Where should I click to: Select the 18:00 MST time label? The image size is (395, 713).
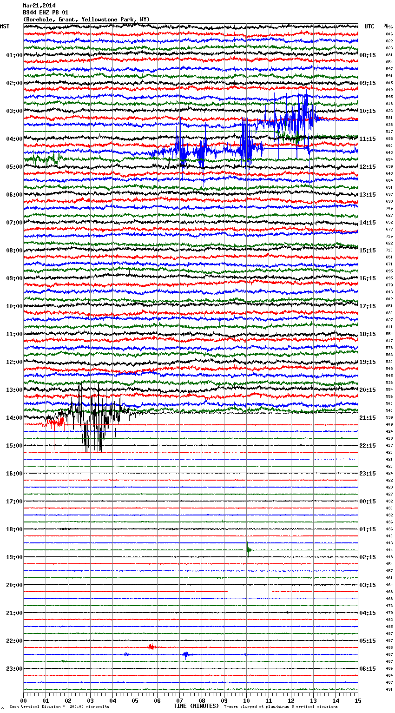14,529
